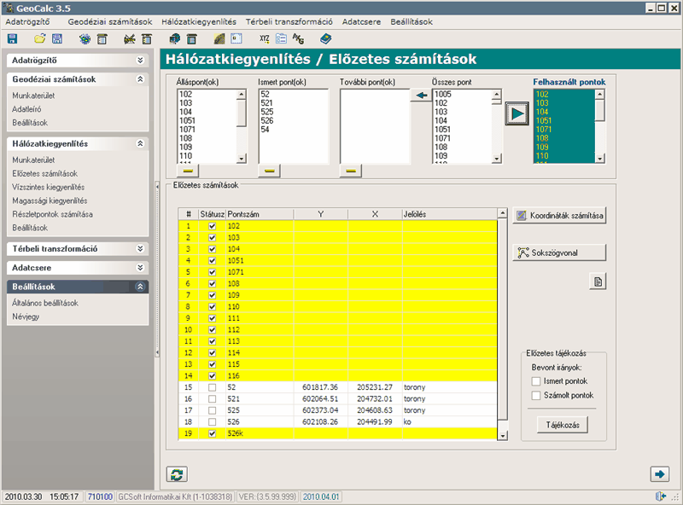Open the Hálózatkiegyenlítés menu
The width and height of the screenshot is (683, 505).
pos(199,22)
